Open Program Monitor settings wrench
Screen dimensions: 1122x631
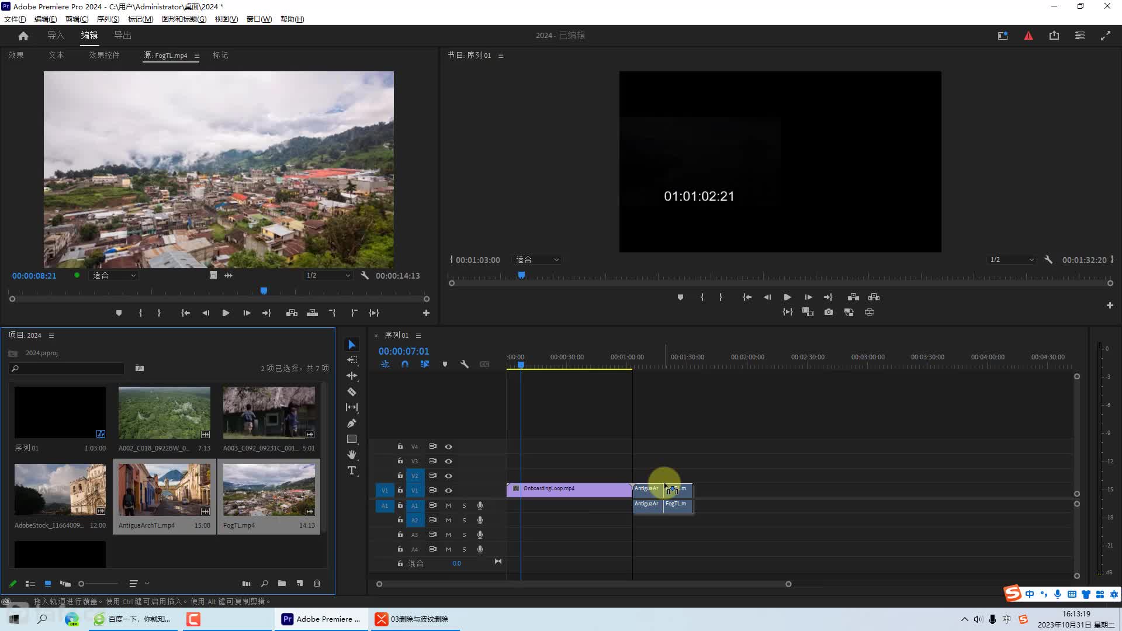pyautogui.click(x=1048, y=259)
